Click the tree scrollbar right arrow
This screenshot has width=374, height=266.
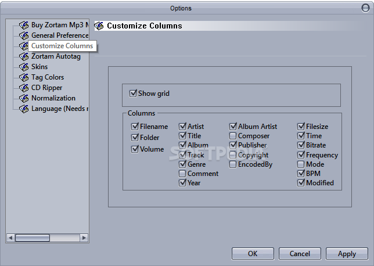coord(84,238)
